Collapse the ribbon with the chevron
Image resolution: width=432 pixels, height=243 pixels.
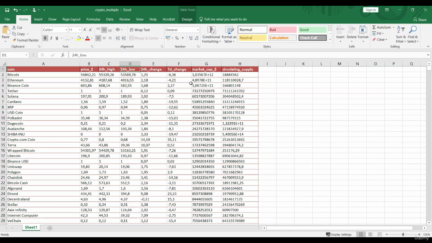click(428, 47)
